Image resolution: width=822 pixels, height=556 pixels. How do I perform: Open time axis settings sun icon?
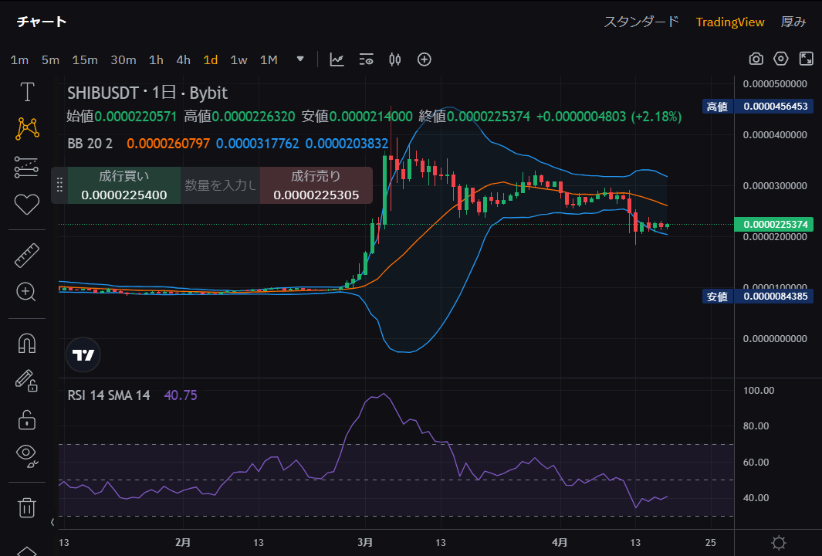click(x=779, y=542)
